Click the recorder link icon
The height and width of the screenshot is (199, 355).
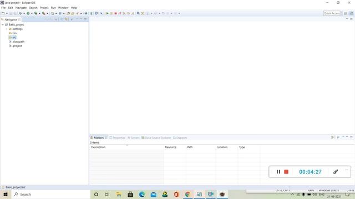pyautogui.click(x=336, y=172)
